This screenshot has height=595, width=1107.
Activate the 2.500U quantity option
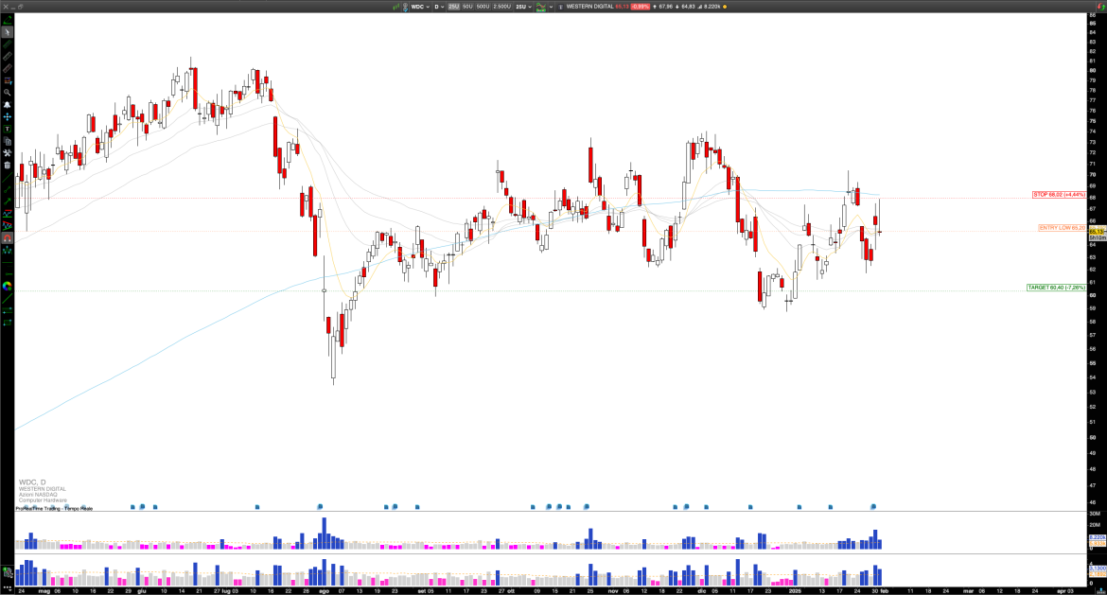coord(502,7)
